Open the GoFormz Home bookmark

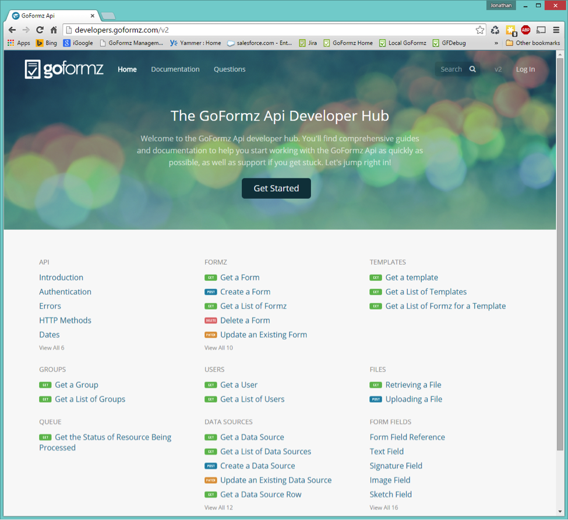click(x=348, y=43)
